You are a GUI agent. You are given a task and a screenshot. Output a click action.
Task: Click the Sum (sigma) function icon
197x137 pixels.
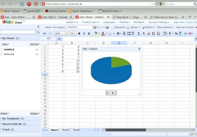(139, 33)
